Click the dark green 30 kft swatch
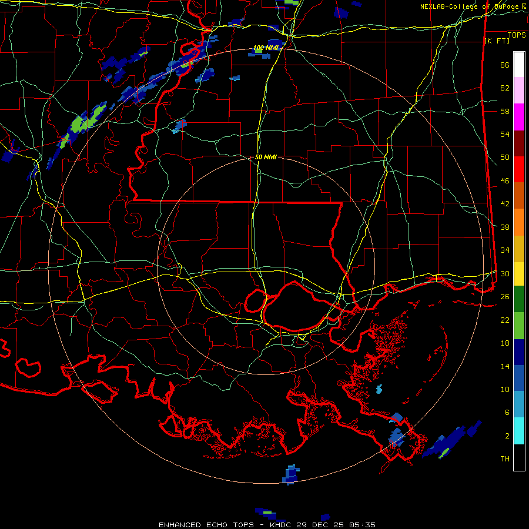Image resolution: width=529 pixels, height=529 pixels. 519,299
